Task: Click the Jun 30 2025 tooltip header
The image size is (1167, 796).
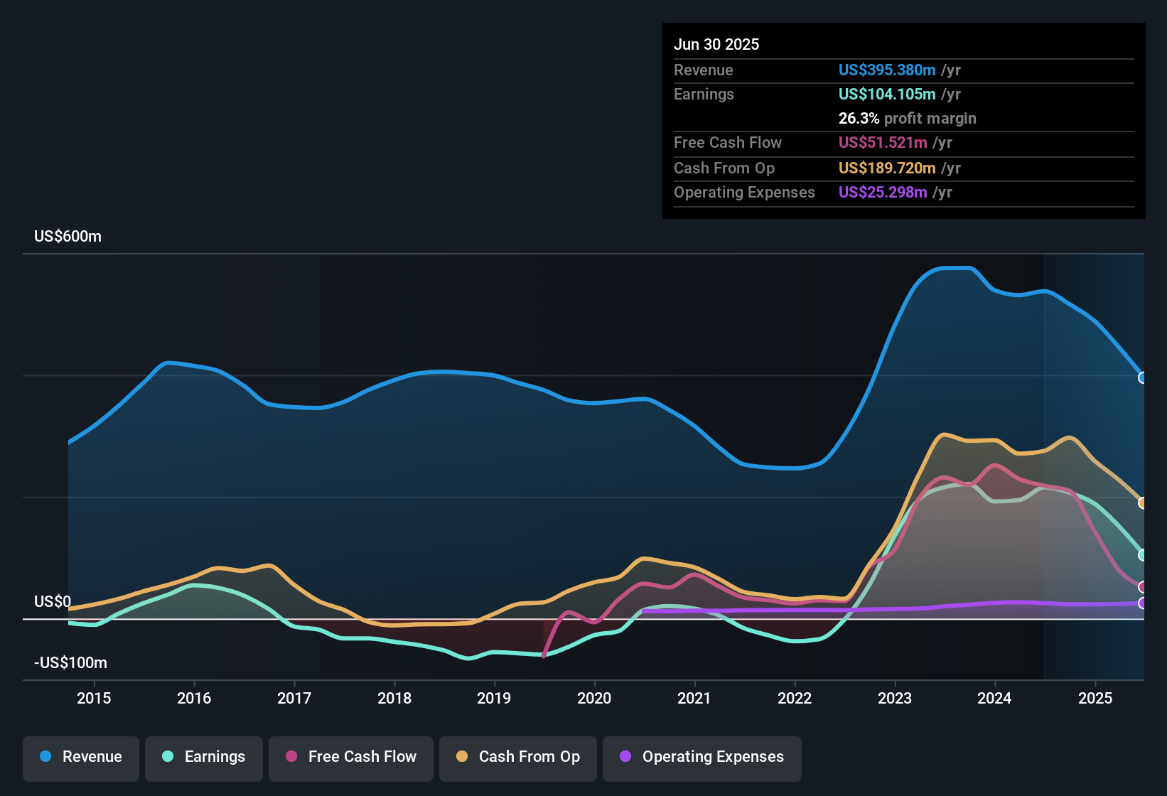Action: pyautogui.click(x=716, y=44)
